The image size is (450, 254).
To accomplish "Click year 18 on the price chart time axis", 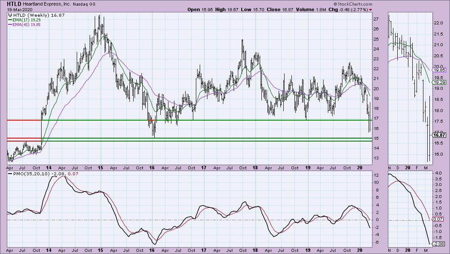I will 255,168.
